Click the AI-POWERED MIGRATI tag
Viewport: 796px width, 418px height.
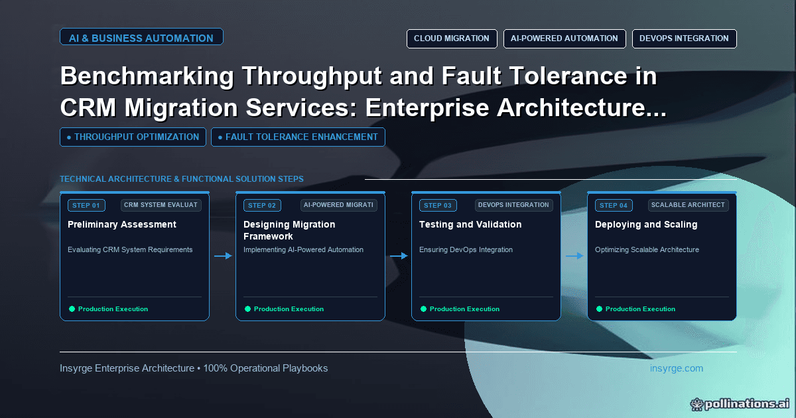click(x=338, y=205)
